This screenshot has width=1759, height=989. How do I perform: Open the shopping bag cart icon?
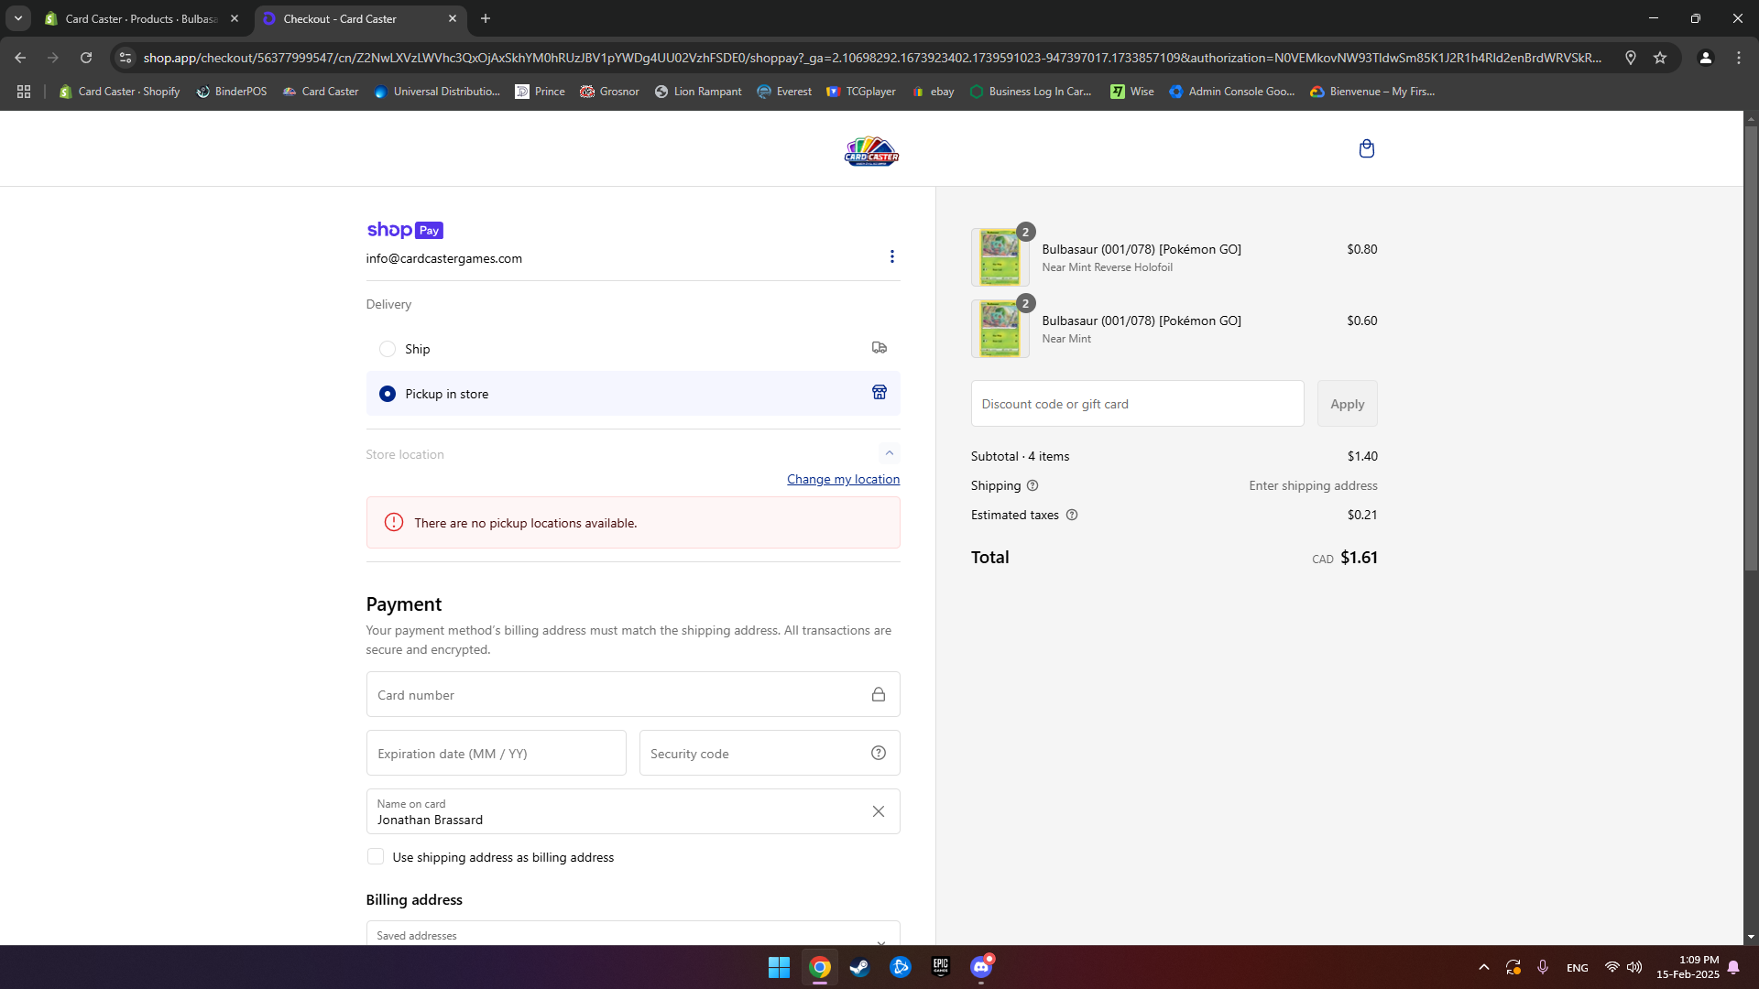pyautogui.click(x=1366, y=148)
